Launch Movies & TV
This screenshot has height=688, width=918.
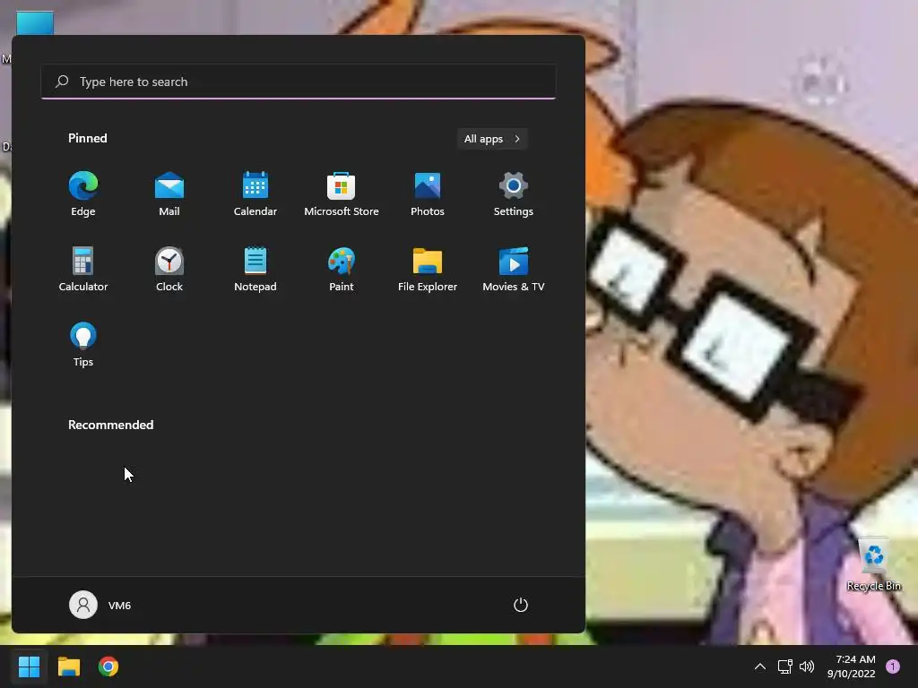(514, 269)
